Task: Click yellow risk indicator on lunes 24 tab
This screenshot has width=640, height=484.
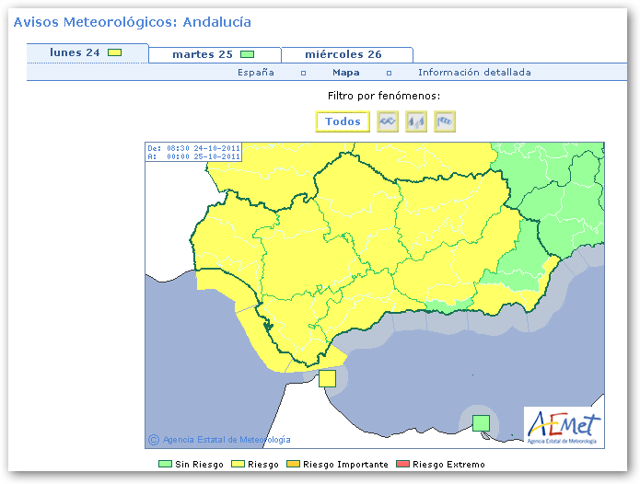Action: click(115, 53)
